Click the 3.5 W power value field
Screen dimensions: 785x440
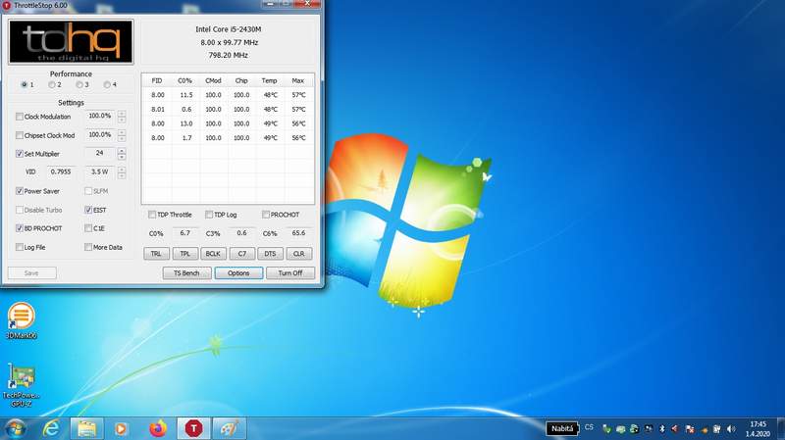pos(100,172)
